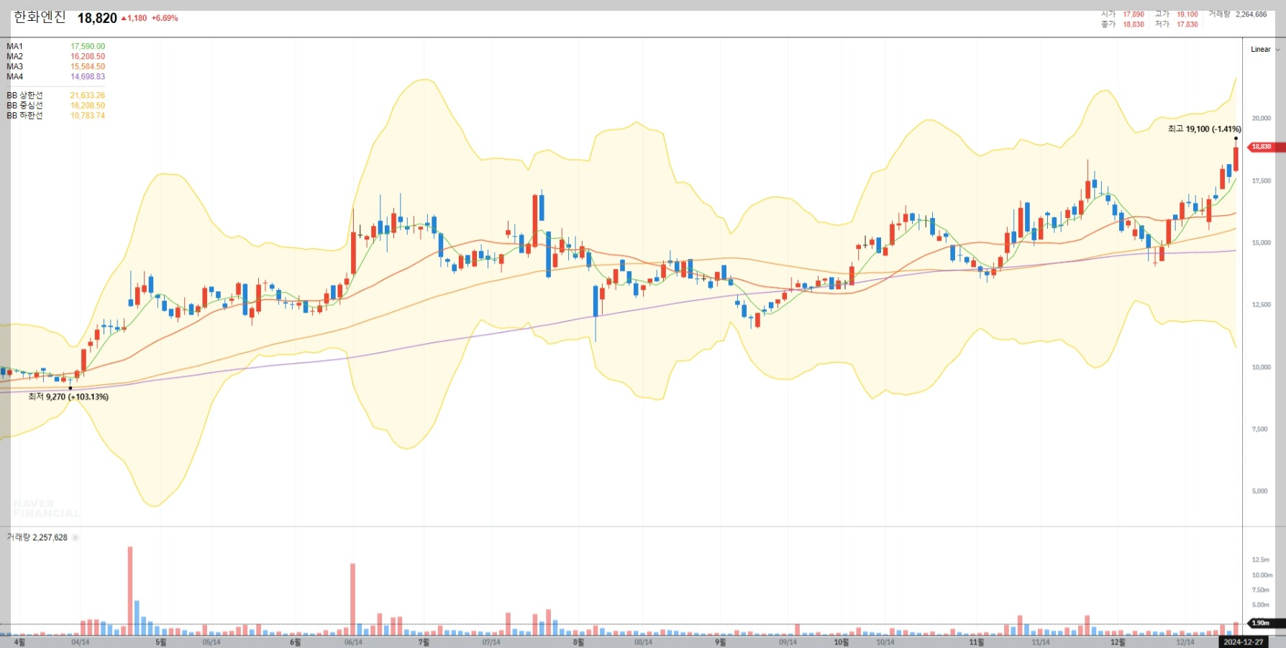Click the tallest red volume bar in late April
The height and width of the screenshot is (648, 1286).
[130, 590]
